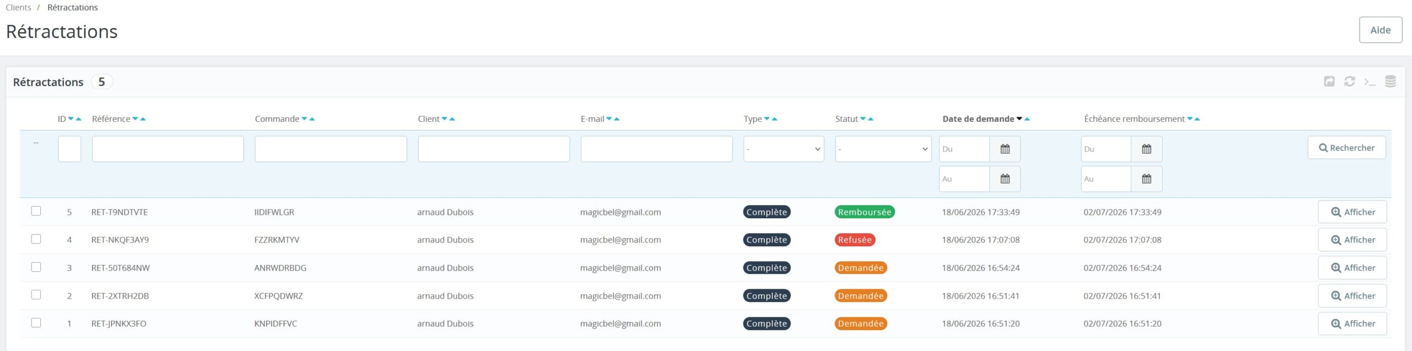Sort Échéance remboursement ascending
The width and height of the screenshot is (1412, 351).
point(1197,119)
